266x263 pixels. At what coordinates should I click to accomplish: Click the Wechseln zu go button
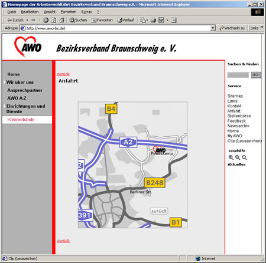click(x=232, y=28)
